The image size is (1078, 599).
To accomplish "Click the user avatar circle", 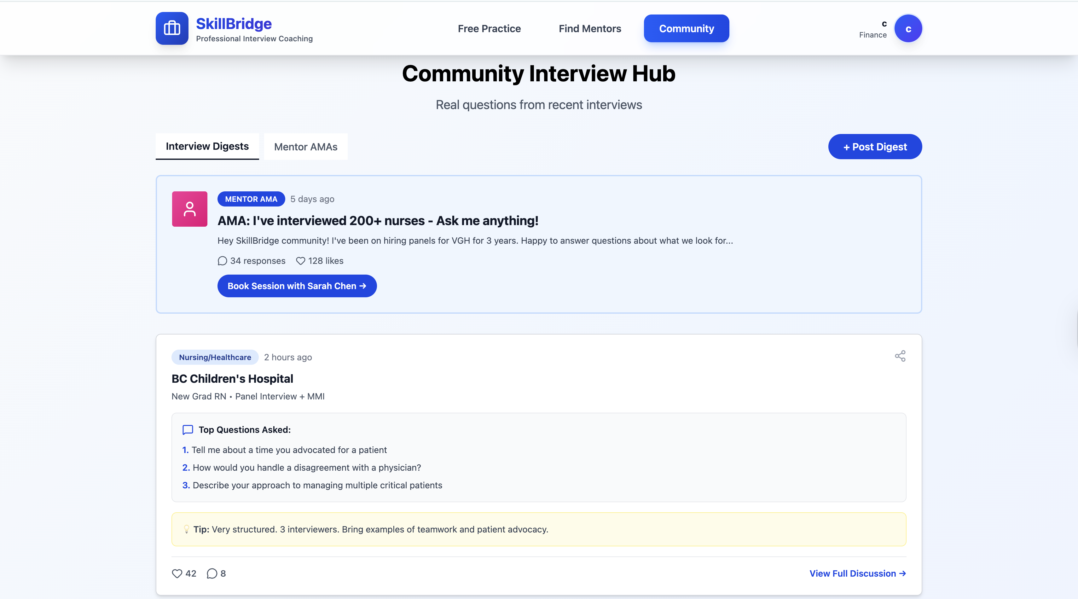I will [x=908, y=28].
